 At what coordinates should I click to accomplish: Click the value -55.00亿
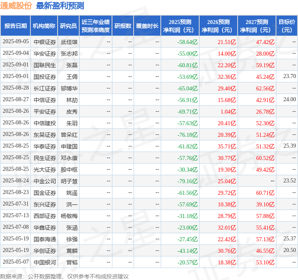187,54
